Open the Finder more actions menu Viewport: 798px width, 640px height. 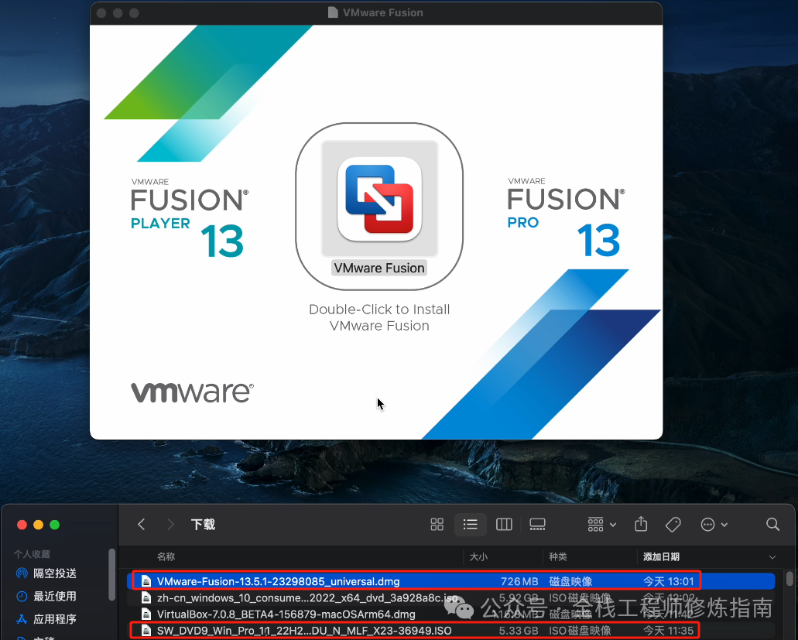coord(714,525)
